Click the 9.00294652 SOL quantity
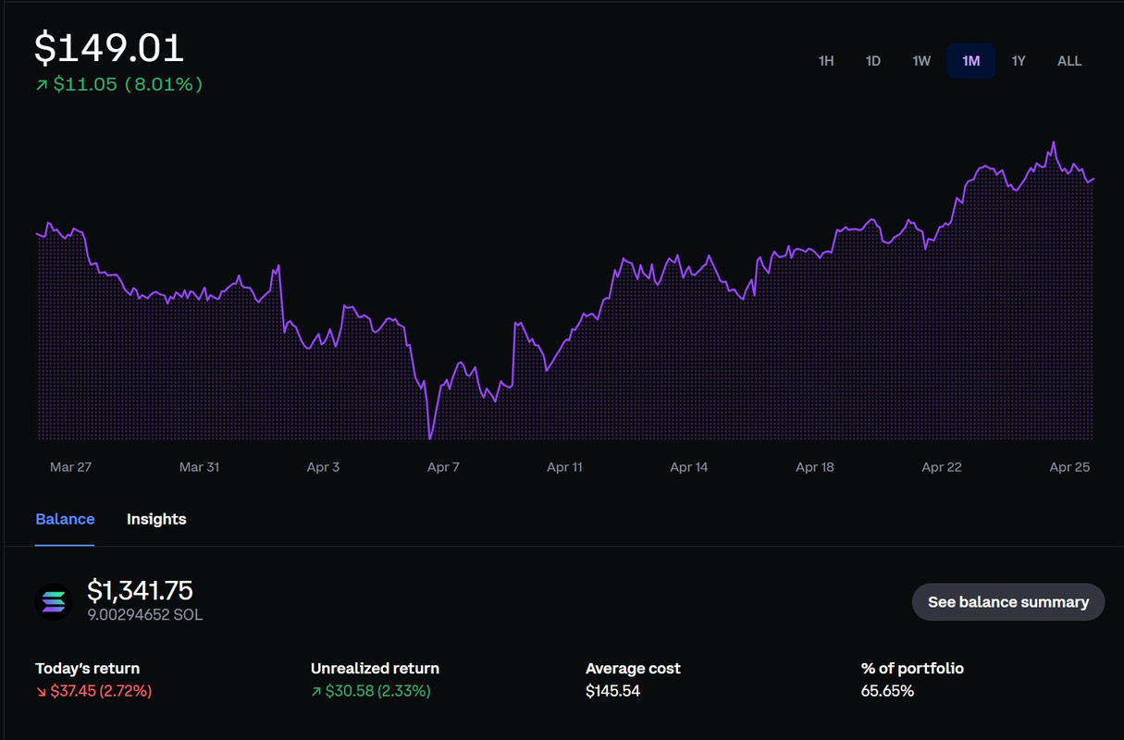Screen dimensions: 1124x740 tap(145, 614)
